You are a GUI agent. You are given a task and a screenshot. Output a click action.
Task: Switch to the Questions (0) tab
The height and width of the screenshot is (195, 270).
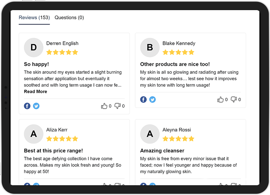[69, 17]
